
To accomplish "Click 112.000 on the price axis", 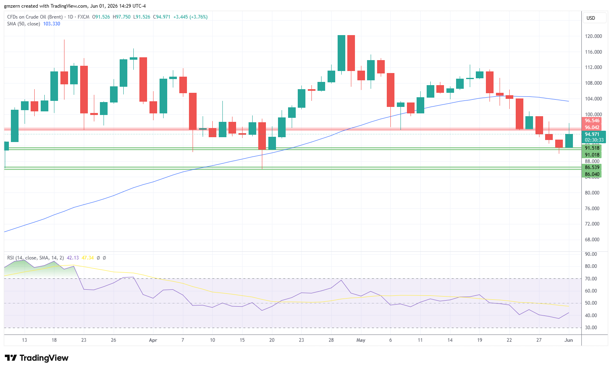I will pos(593,67).
